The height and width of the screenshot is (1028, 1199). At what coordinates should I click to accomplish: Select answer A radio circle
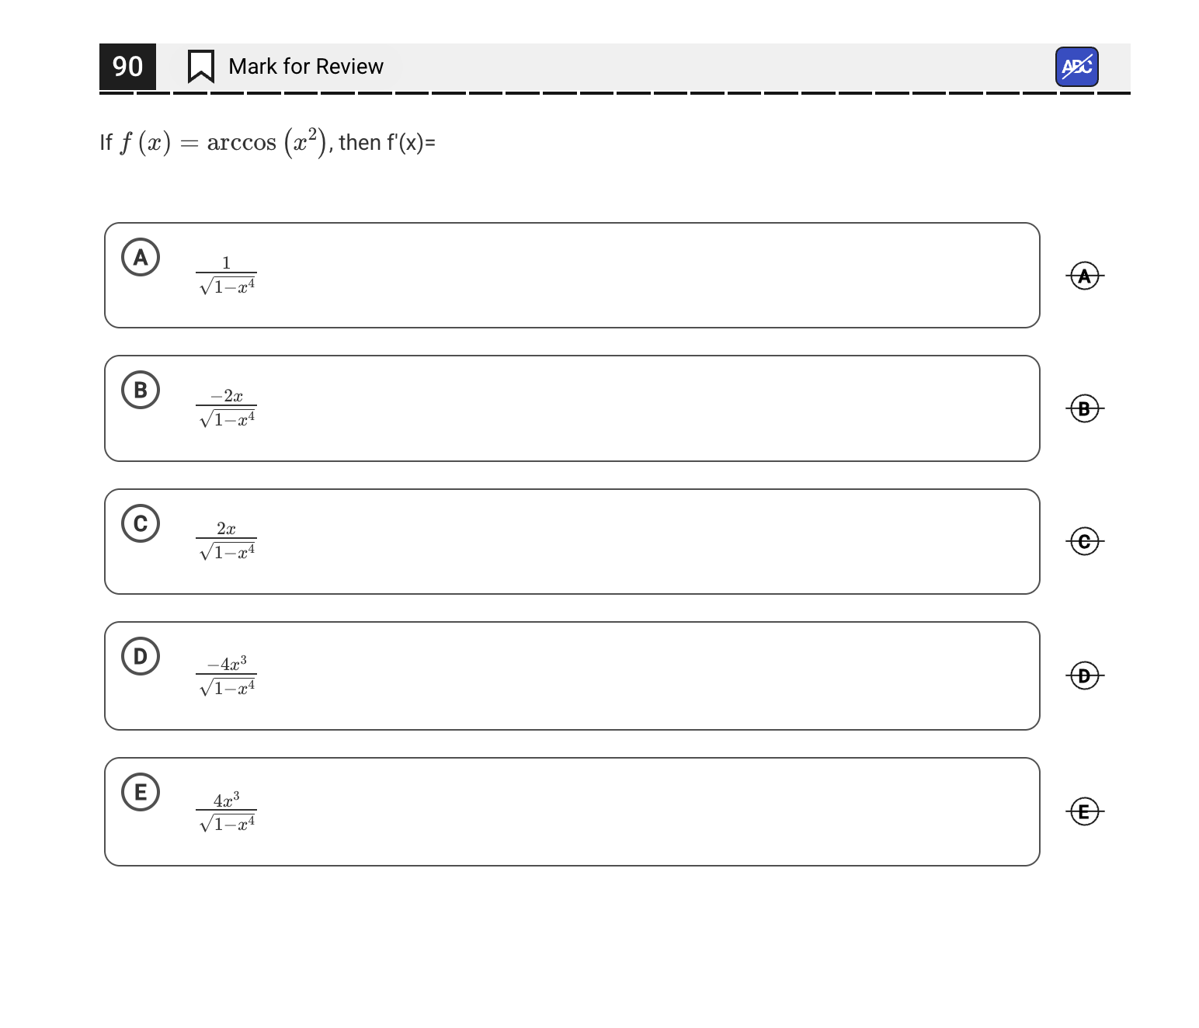pos(141,257)
